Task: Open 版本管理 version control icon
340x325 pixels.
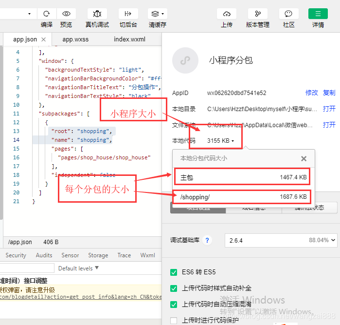Action: pyautogui.click(x=258, y=14)
